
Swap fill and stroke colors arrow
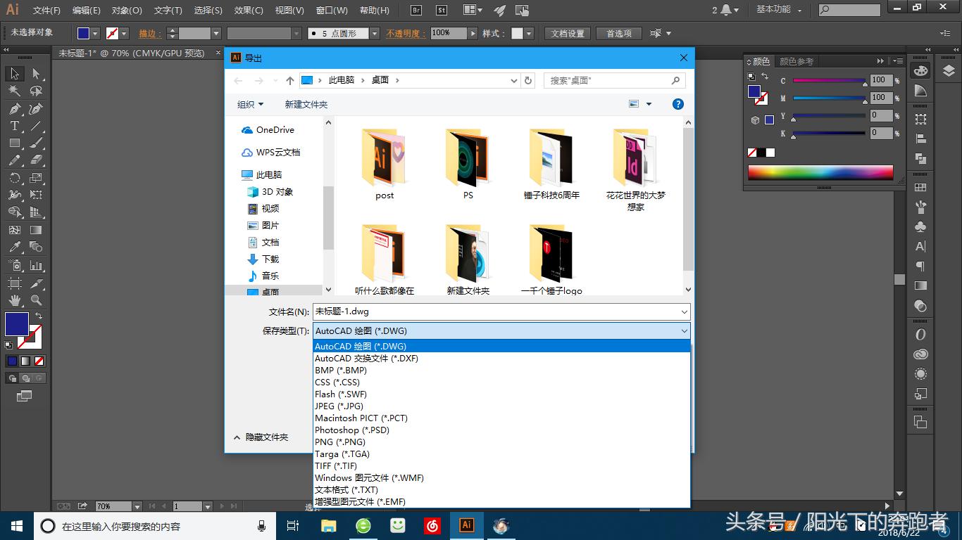pyautogui.click(x=39, y=316)
